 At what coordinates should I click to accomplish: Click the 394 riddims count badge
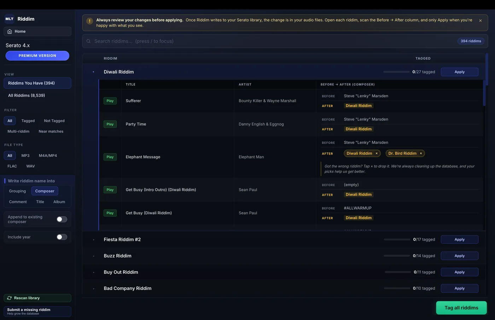coord(471,41)
